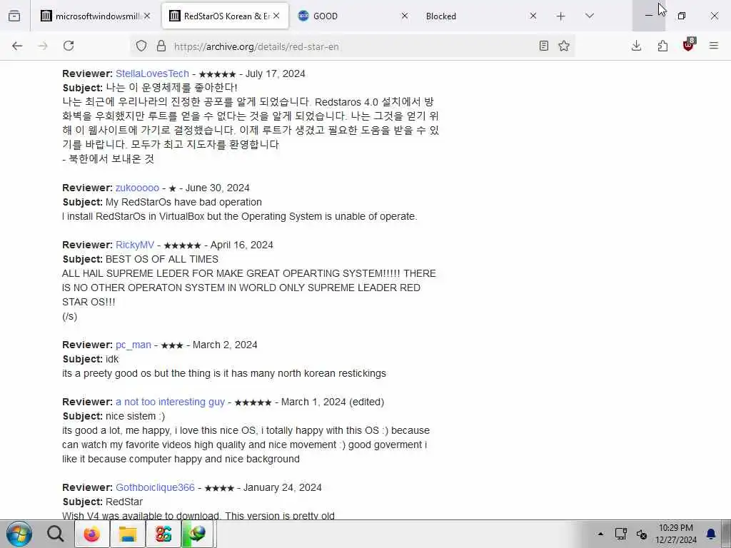Go back with the back arrow
The image size is (731, 548).
(x=17, y=46)
